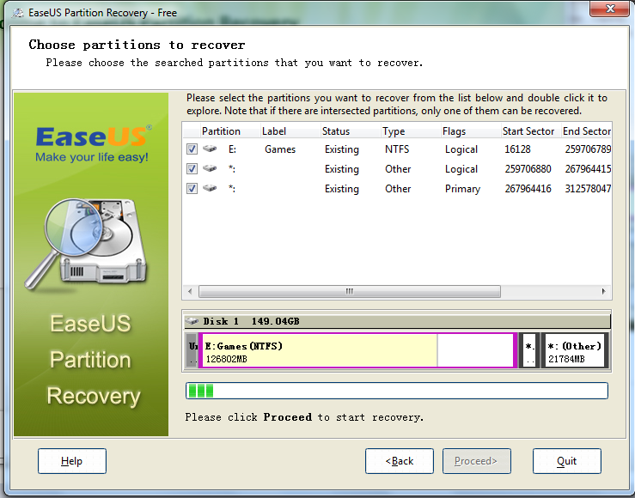Uncheck the checkbox for partition starting at 259706880
Viewport: 635px width, 498px height.
(x=192, y=168)
